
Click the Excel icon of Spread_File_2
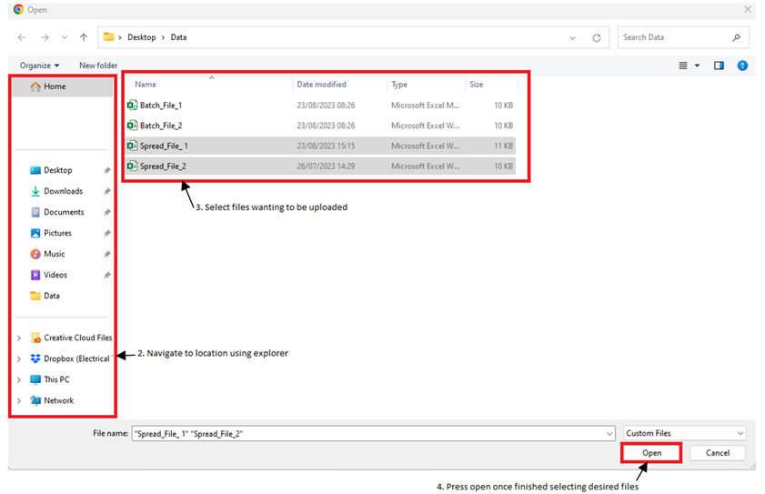[132, 166]
